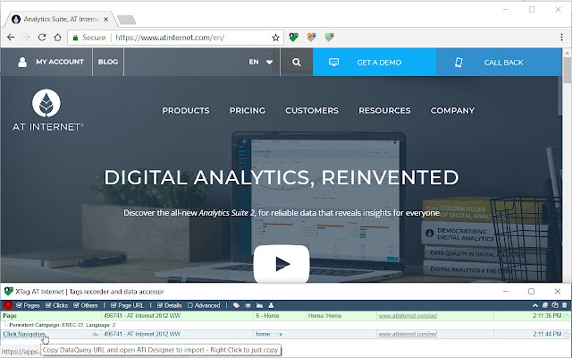Click the analytics chart icon in XTag toolbar

pos(260,305)
